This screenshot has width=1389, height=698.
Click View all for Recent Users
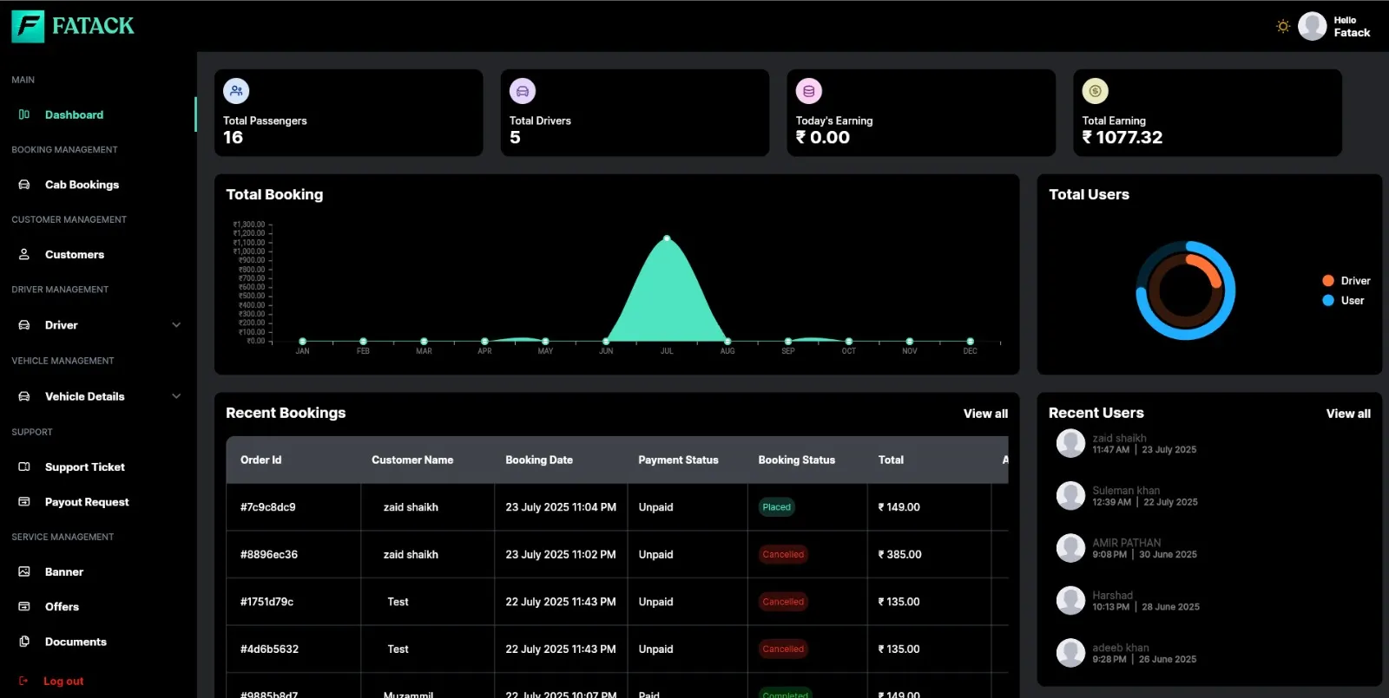click(x=1348, y=414)
